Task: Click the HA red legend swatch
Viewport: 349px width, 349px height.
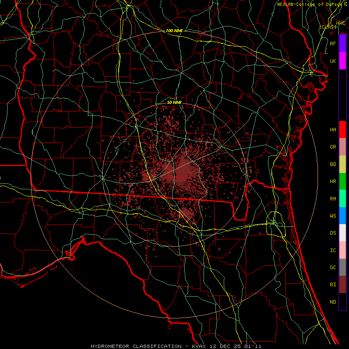Action: [x=342, y=130]
